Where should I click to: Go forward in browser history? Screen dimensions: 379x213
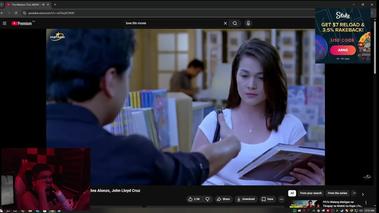[x=9, y=13]
